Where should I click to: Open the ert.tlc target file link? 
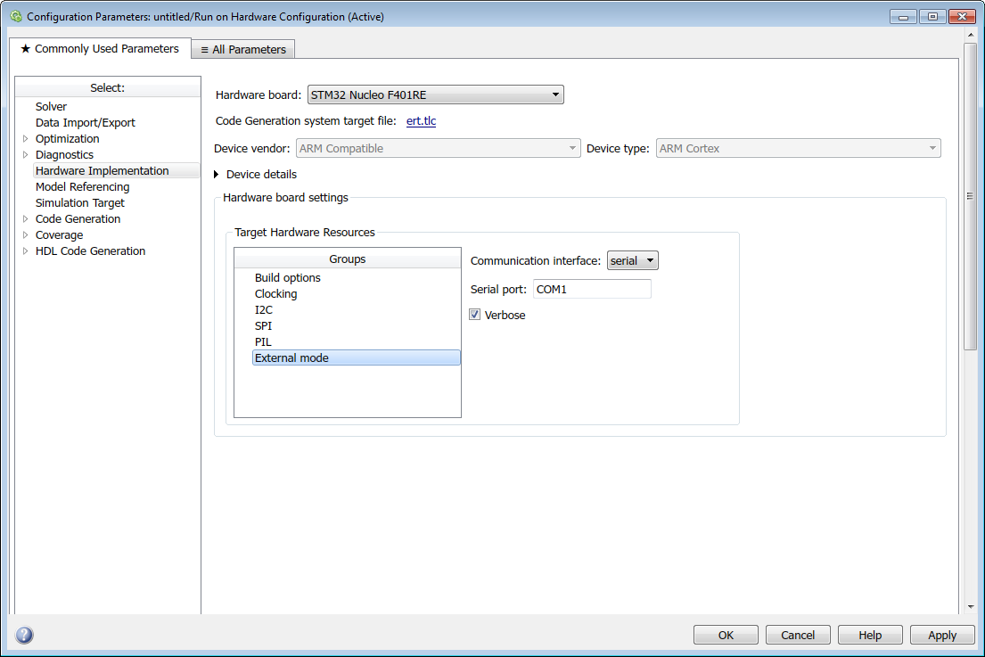pyautogui.click(x=421, y=121)
